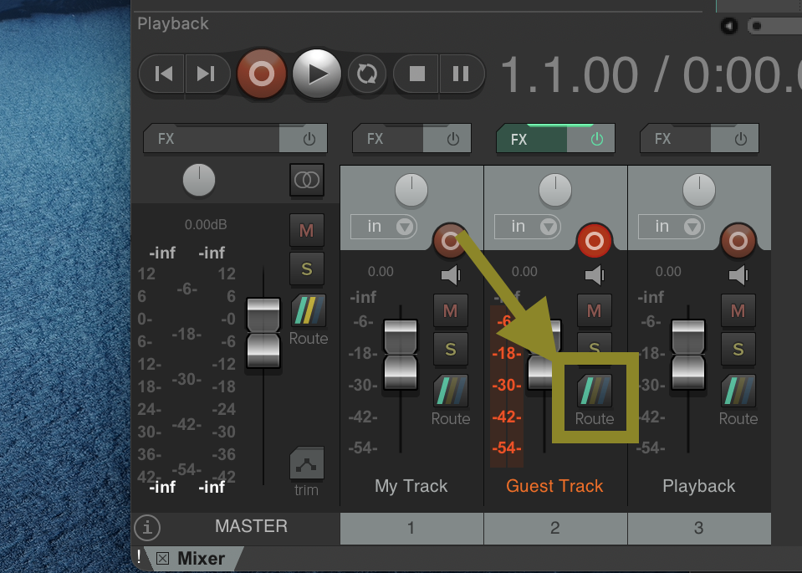Click the master volume fader
The height and width of the screenshot is (573, 802).
263,332
